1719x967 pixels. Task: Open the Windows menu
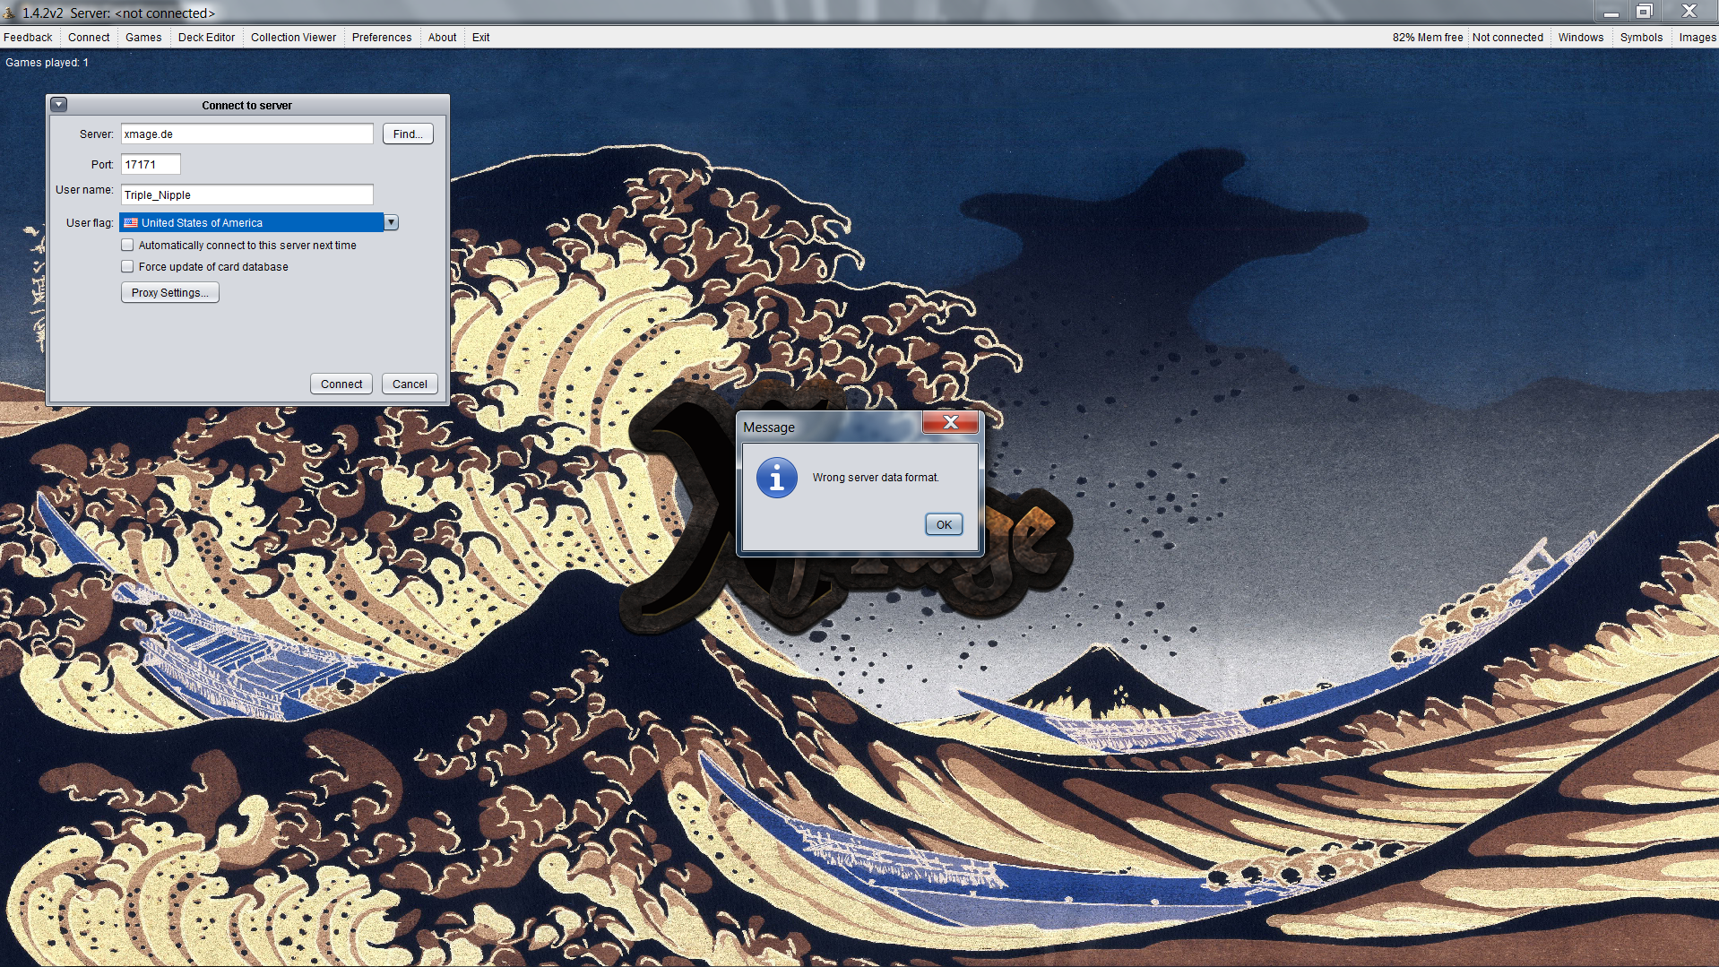[x=1580, y=37]
